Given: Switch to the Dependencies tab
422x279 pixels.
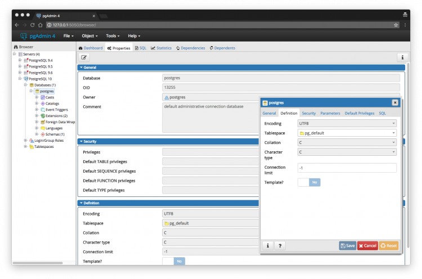Looking at the screenshot, I should 191,48.
